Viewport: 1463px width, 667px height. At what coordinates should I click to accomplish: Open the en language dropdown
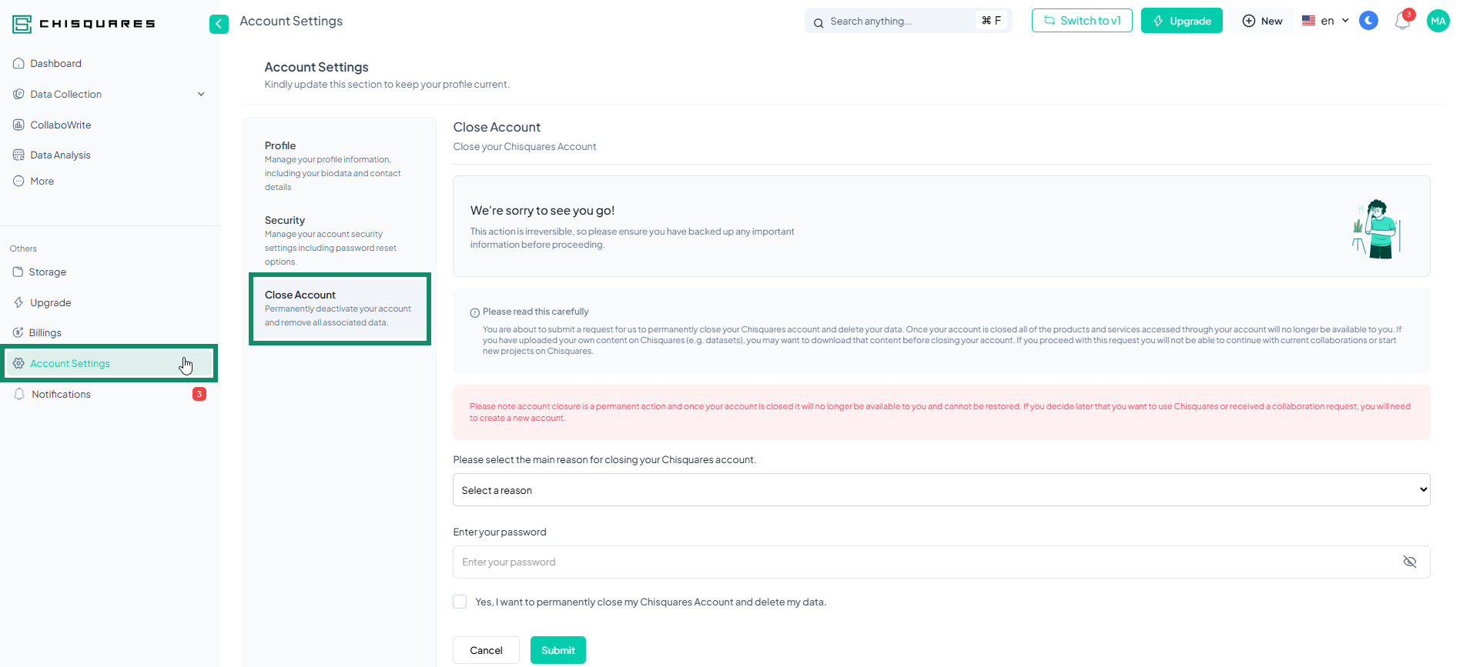(x=1325, y=21)
